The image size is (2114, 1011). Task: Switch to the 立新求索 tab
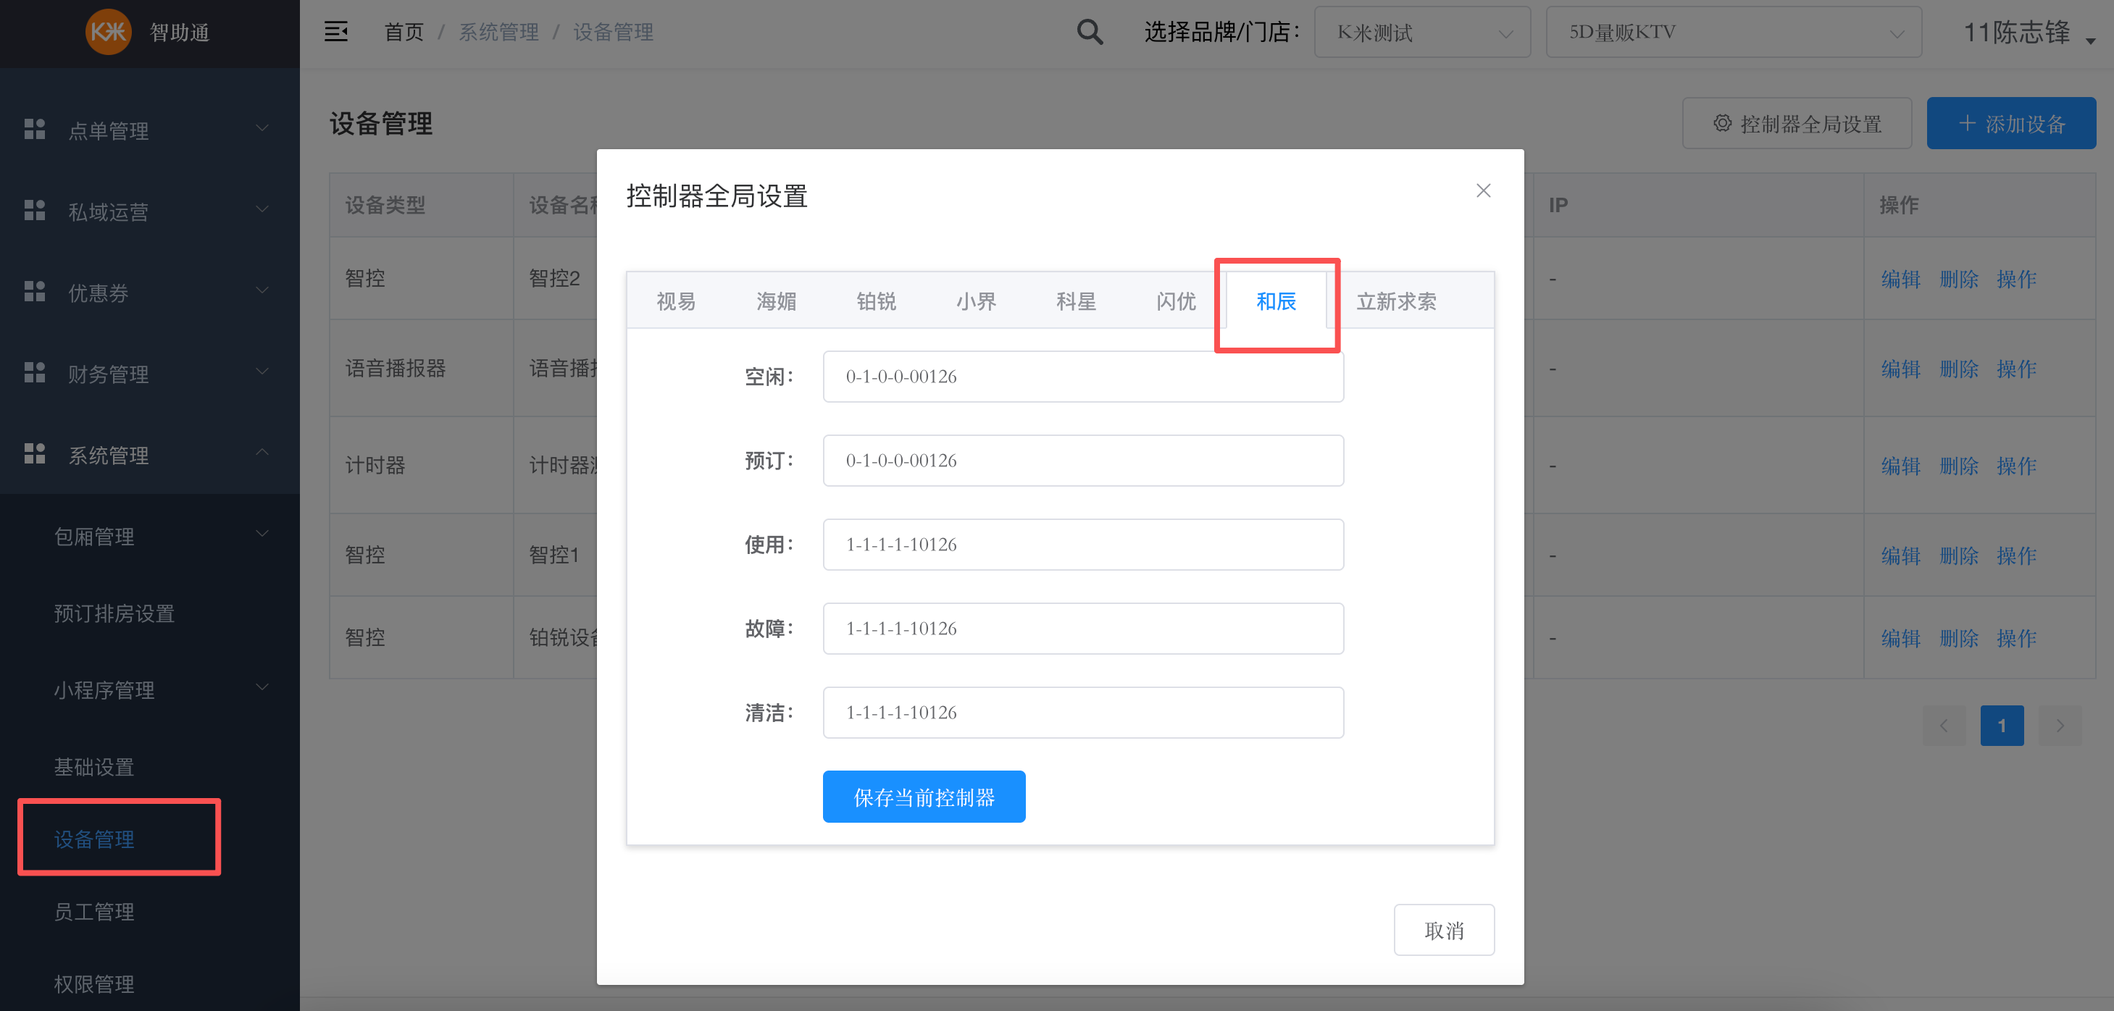[1396, 301]
